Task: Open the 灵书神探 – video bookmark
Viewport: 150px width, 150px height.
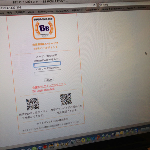Action: coord(25,12)
